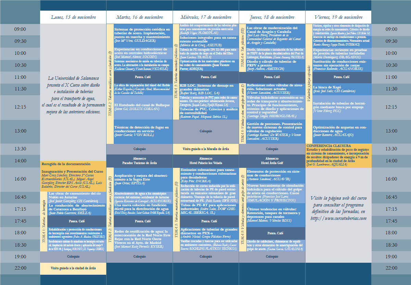Image resolution: width=411 pixels, height=285 pixels.
Task: Click 'El Entubado del canal de Bullaque'
Action: (x=144, y=107)
